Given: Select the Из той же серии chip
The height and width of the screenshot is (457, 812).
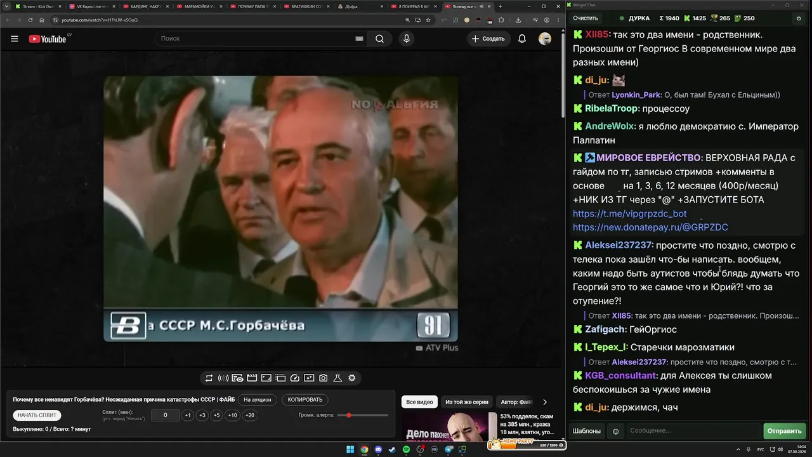Looking at the screenshot, I should tap(467, 402).
